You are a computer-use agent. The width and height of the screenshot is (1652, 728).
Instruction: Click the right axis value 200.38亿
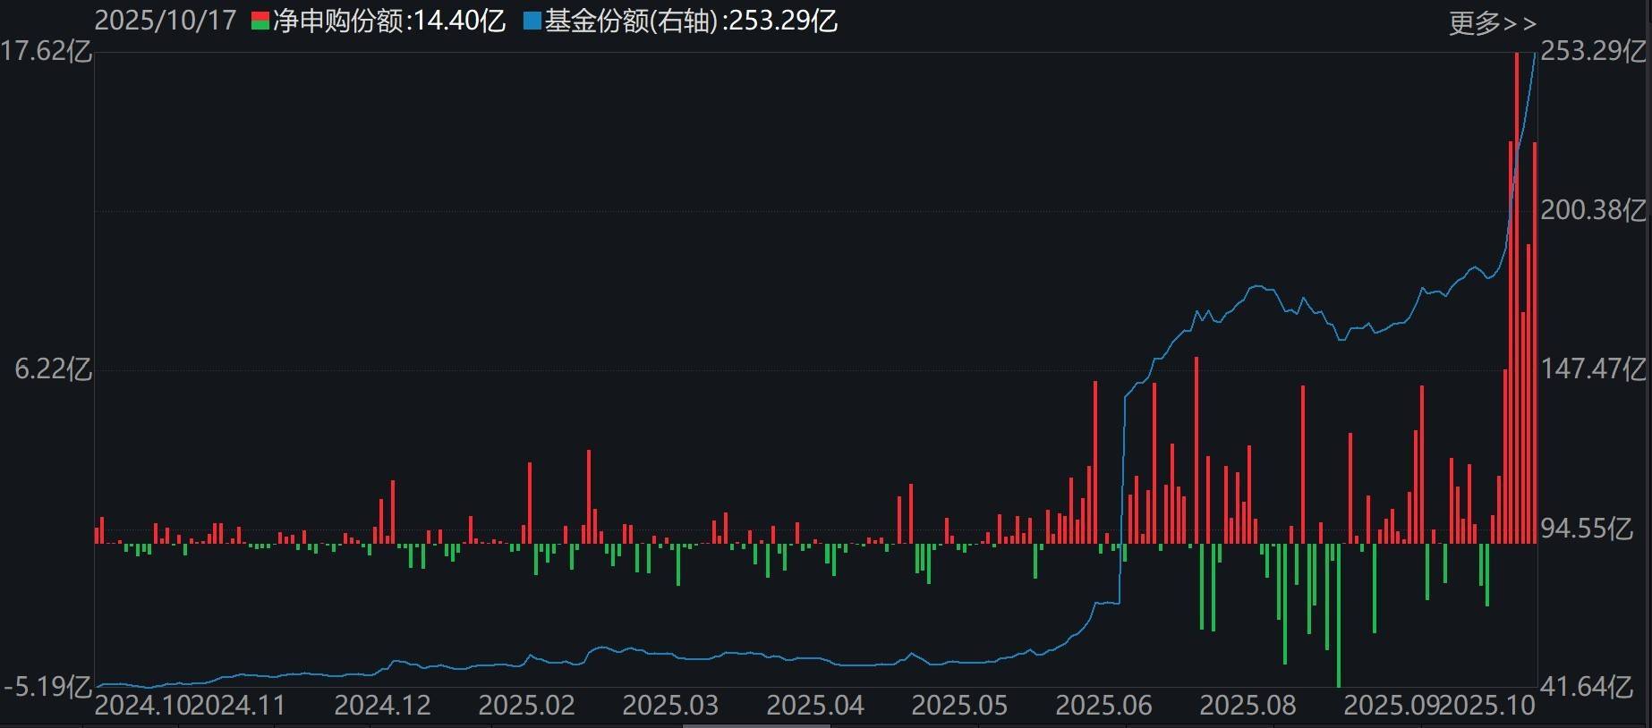pos(1593,210)
